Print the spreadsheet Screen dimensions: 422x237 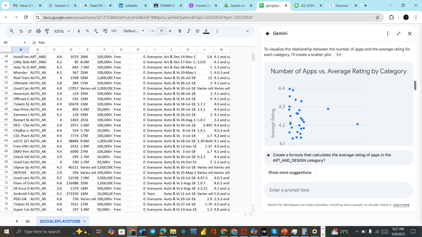38,31
